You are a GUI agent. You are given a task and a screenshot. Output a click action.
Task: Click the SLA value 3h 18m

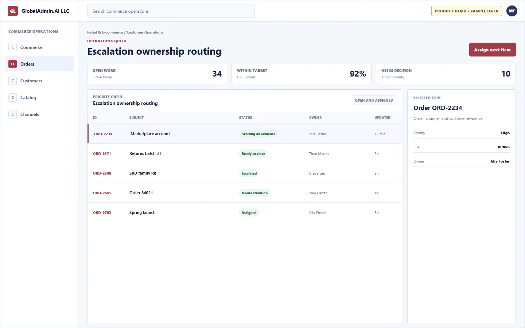pyautogui.click(x=503, y=147)
